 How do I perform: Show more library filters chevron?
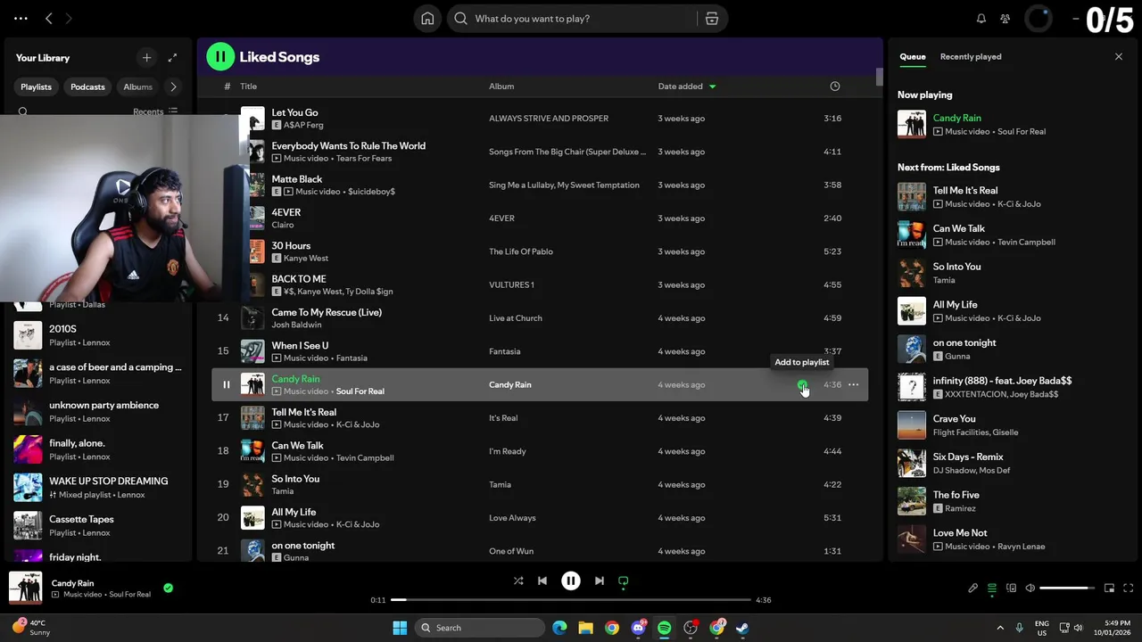coord(173,86)
